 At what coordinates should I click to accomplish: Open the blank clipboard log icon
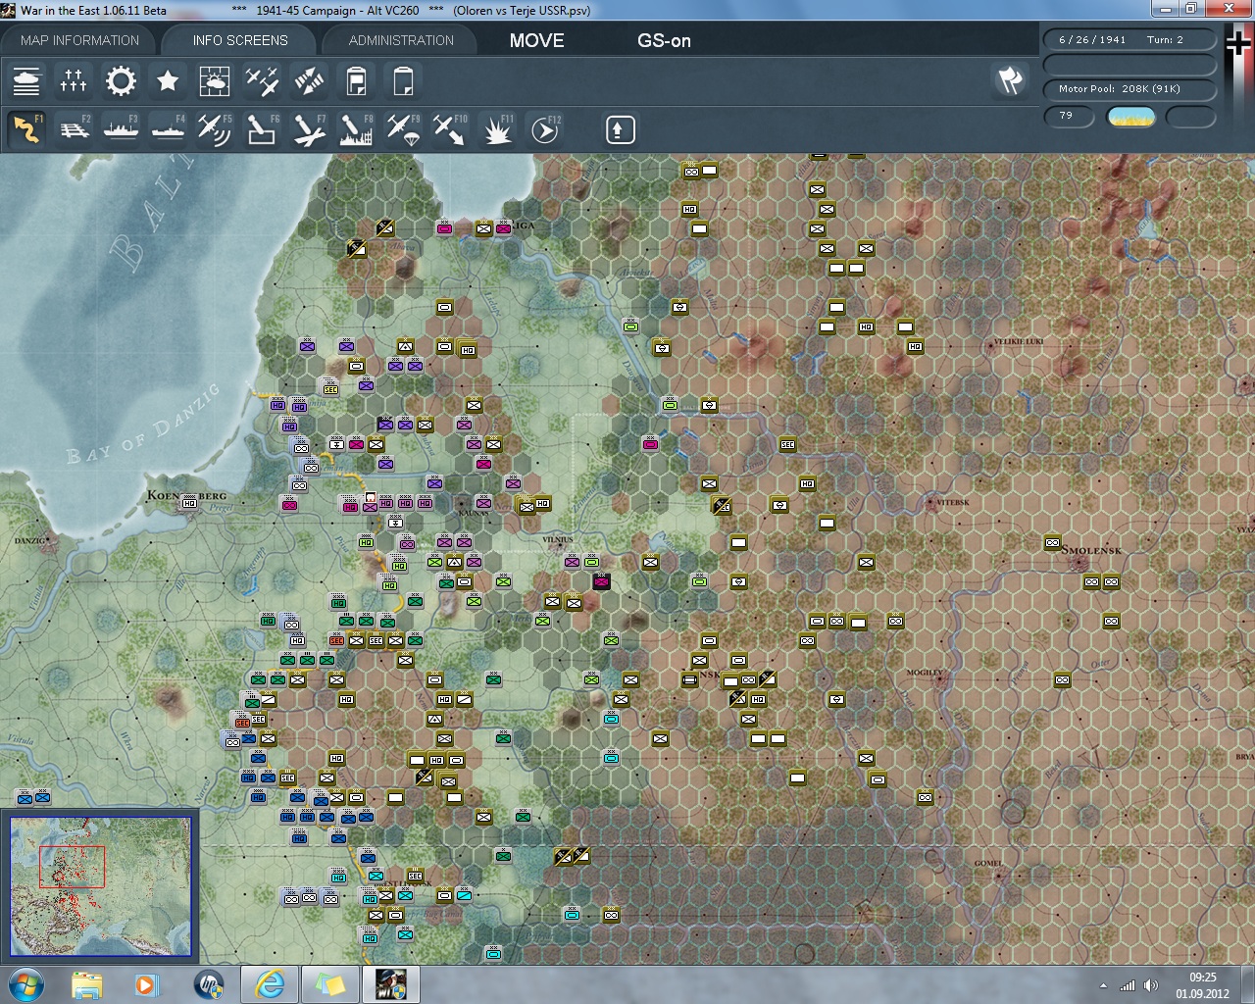tap(403, 80)
